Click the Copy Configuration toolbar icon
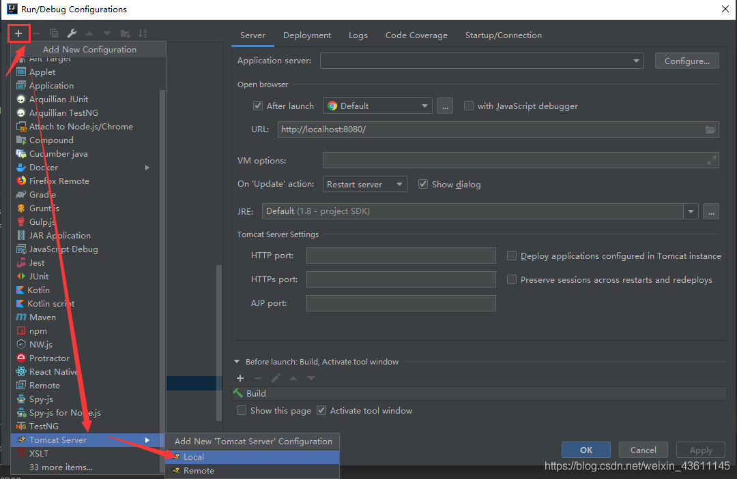Image resolution: width=737 pixels, height=479 pixels. click(54, 33)
